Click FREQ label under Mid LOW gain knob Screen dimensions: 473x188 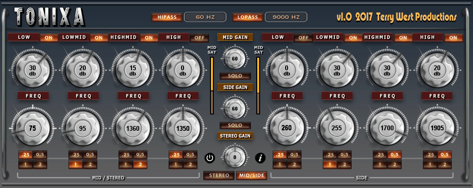[33, 96]
